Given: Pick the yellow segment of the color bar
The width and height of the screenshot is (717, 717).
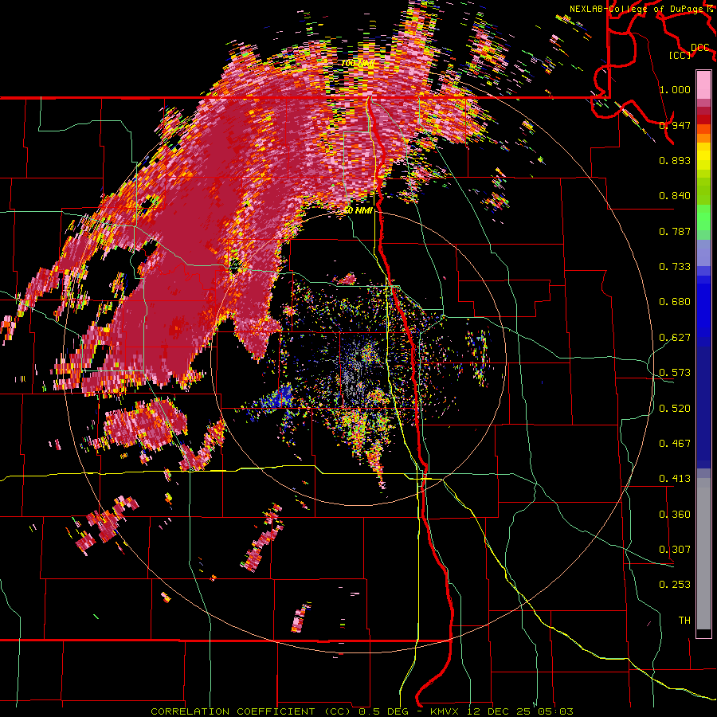Looking at the screenshot, I should click(x=703, y=155).
